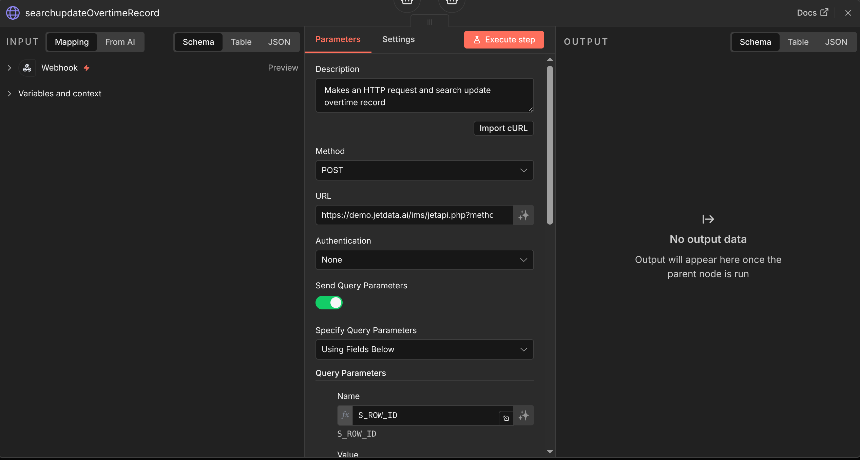The height and width of the screenshot is (460, 860).
Task: Click the left node connector circle at top
Action: point(407,3)
